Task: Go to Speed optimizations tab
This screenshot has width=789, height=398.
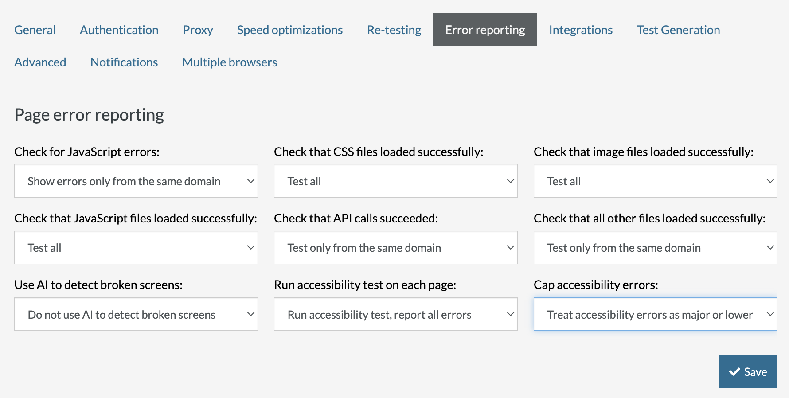Action: pyautogui.click(x=289, y=30)
